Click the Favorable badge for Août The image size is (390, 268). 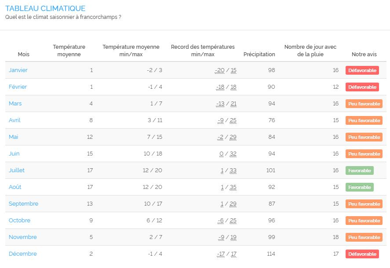pos(359,187)
